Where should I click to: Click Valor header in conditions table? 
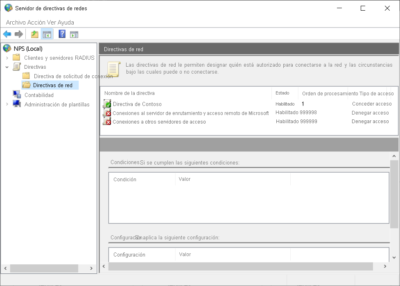click(184, 179)
